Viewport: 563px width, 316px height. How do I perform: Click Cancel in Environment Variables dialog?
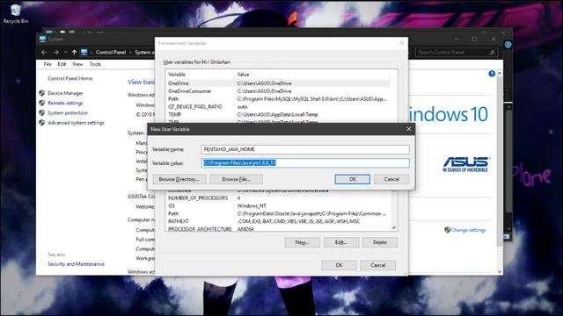point(377,265)
